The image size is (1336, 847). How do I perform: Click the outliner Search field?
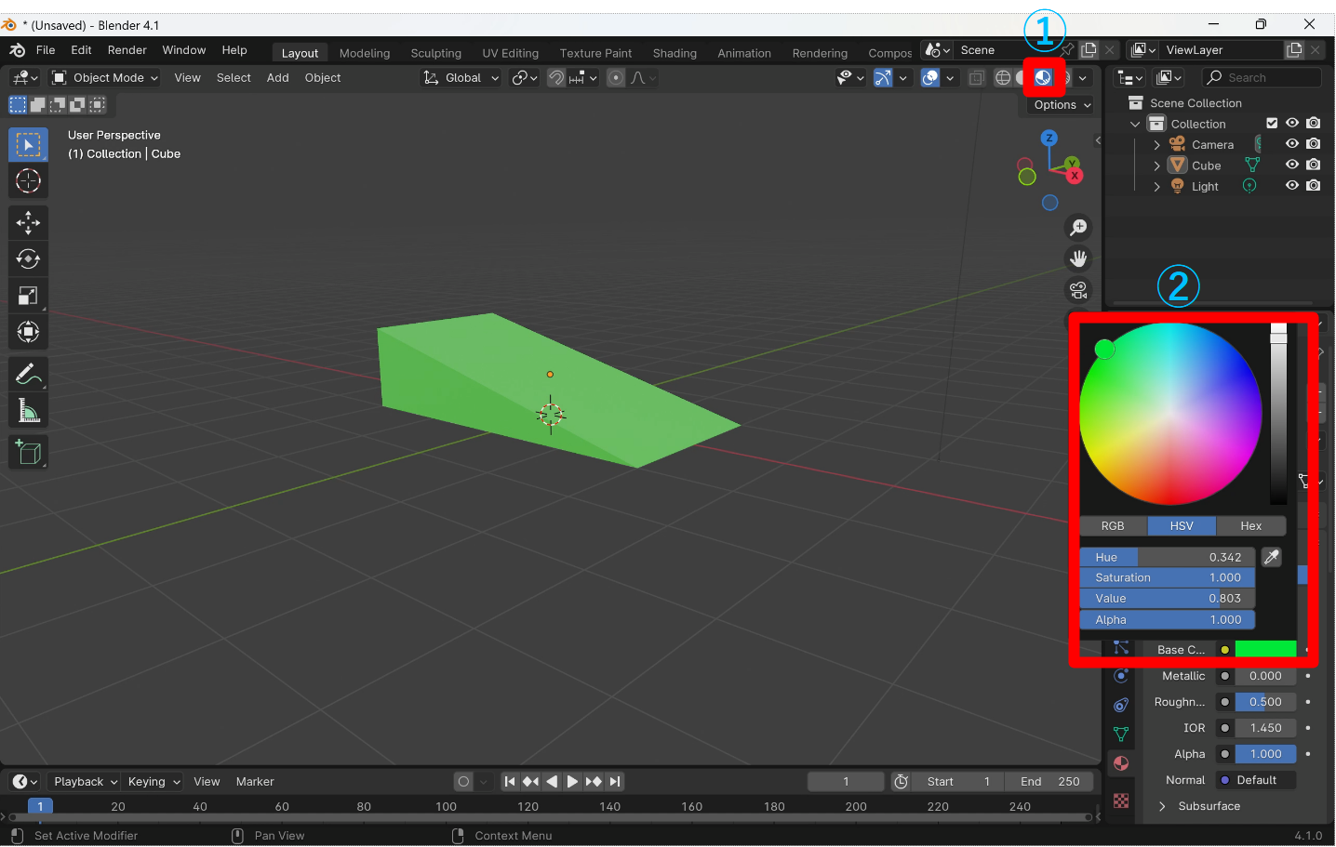pyautogui.click(x=1262, y=78)
